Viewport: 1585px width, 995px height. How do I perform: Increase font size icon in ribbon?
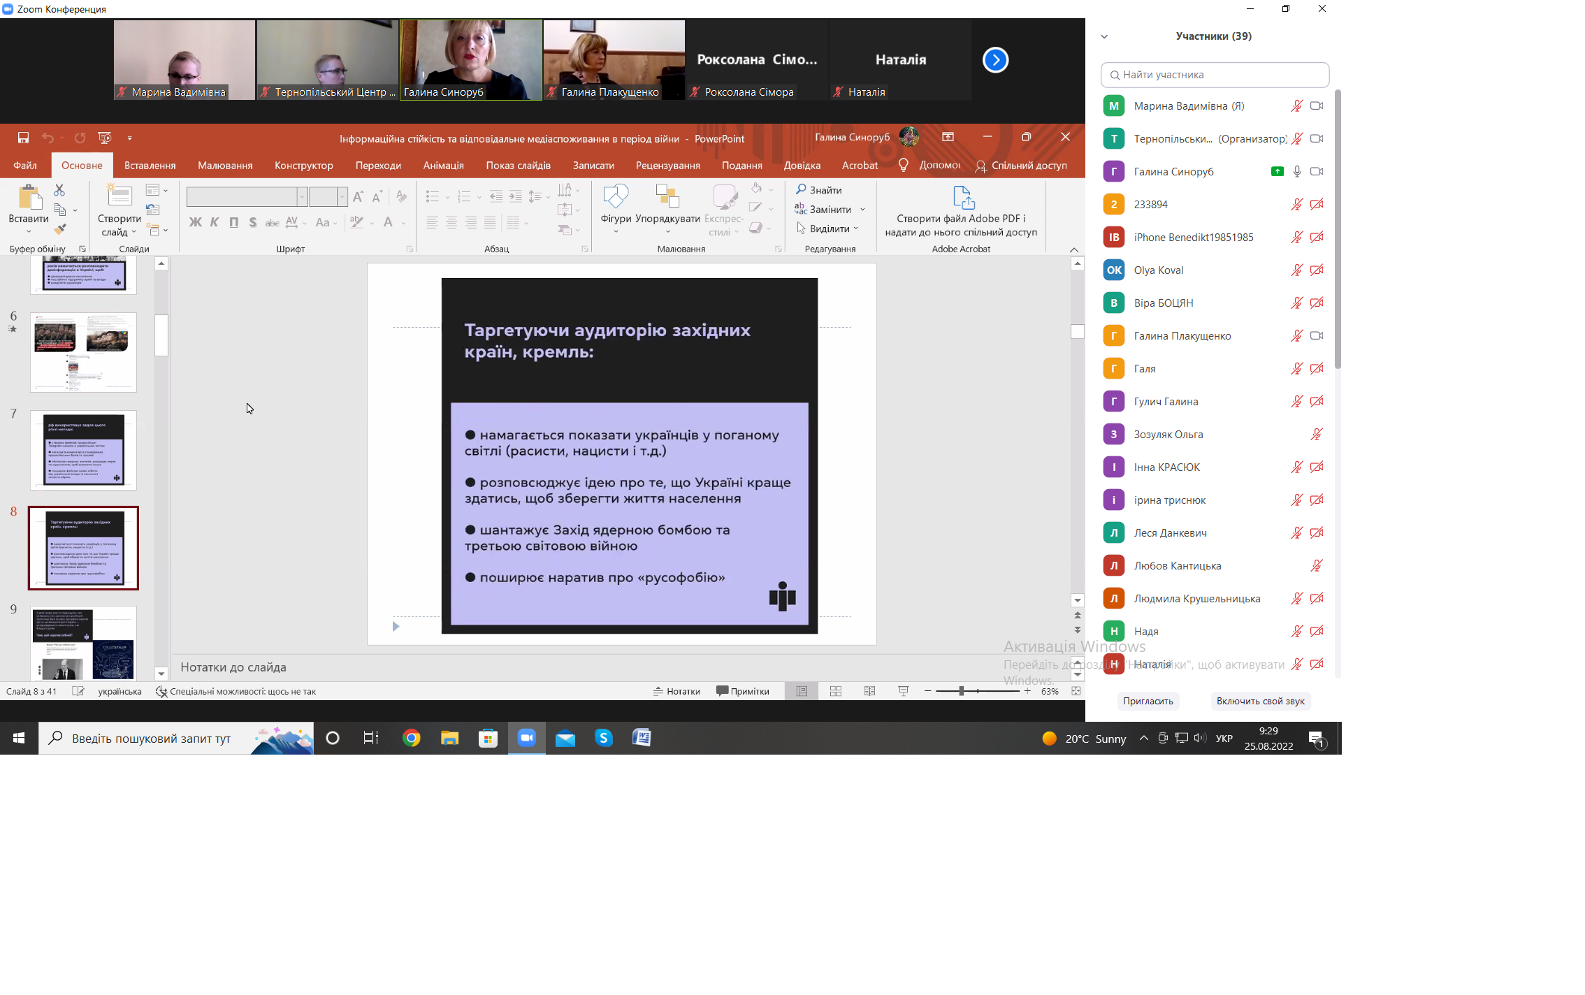point(358,196)
